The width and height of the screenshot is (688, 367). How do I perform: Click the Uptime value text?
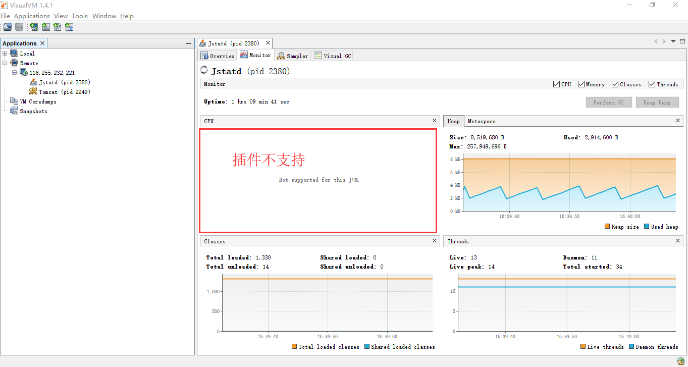[x=260, y=102]
